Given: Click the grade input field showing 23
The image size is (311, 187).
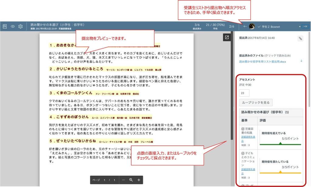Looking at the screenshot, I should 244,93.
